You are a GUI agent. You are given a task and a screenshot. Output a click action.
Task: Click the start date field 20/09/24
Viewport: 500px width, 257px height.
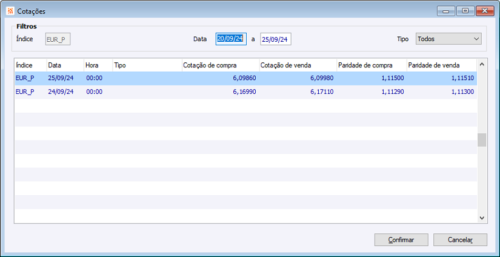(x=231, y=39)
